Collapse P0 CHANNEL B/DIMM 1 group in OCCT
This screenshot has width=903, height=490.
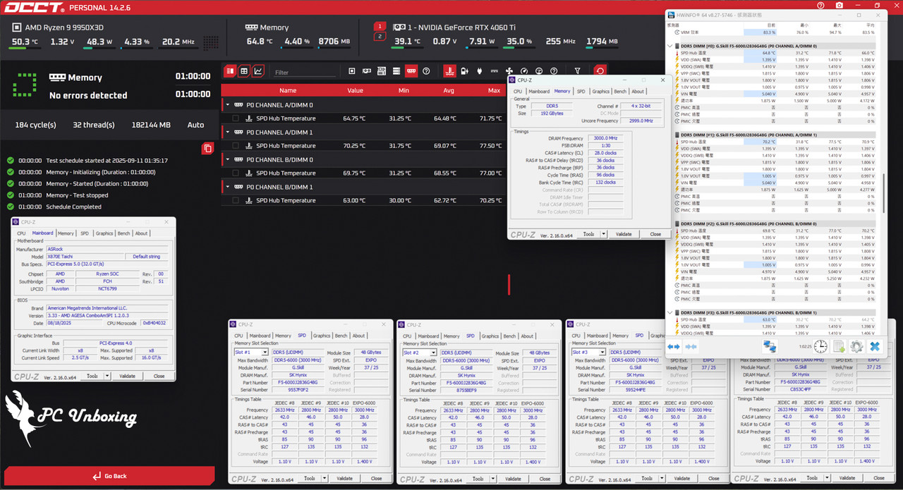[227, 187]
